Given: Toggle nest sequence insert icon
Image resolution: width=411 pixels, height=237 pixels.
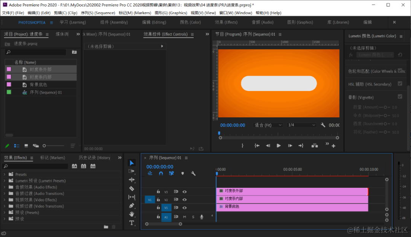Looking at the screenshot, I should click(150, 173).
